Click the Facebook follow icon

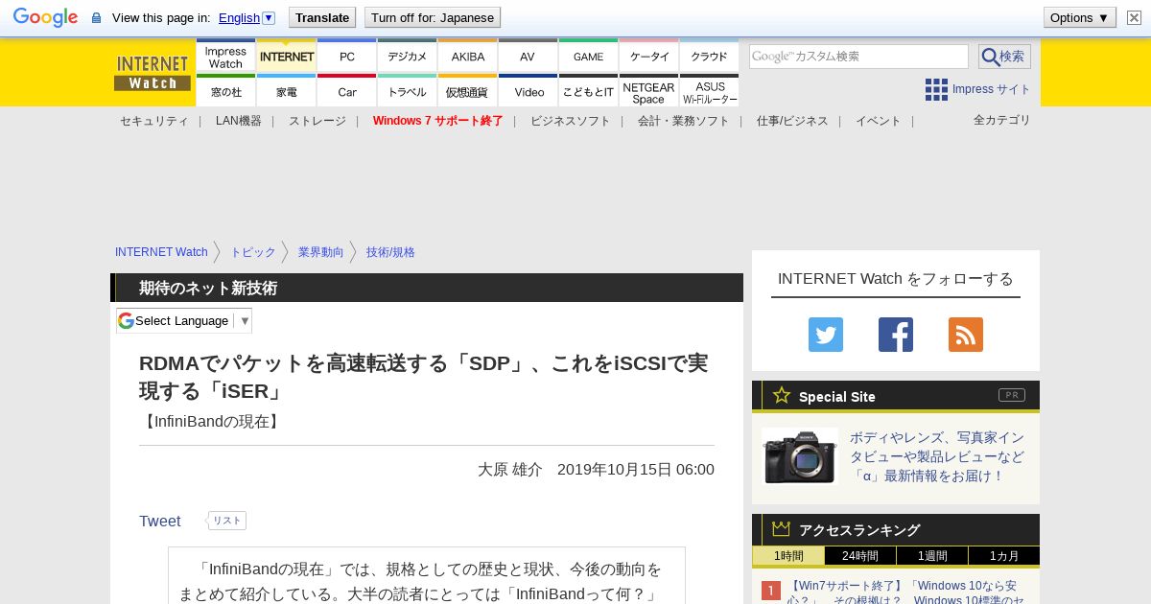[896, 335]
